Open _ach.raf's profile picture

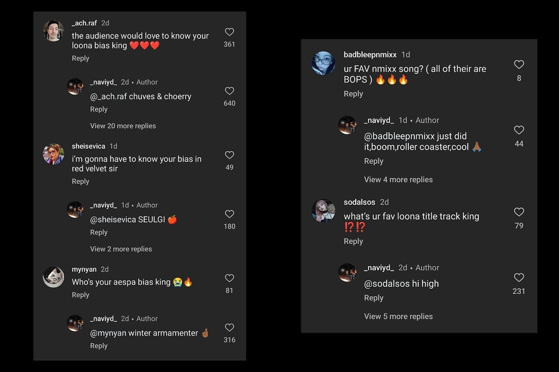[x=54, y=31]
